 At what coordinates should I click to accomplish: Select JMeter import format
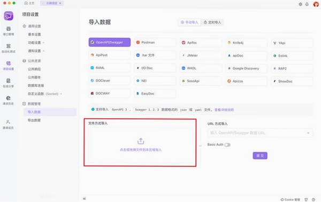pyautogui.click(x=201, y=55)
